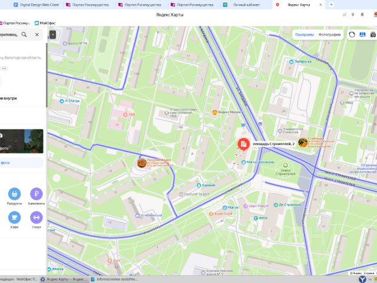377x283 pixels.
Task: Click the УВД red cross marker
Action: pos(125,114)
